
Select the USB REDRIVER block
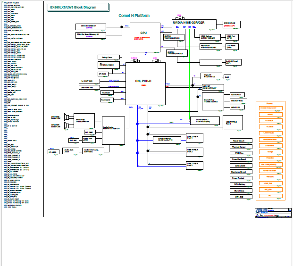(x=167, y=140)
